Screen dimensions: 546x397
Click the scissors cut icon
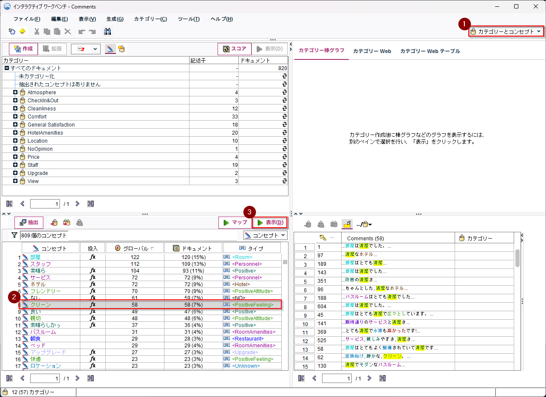(37, 31)
